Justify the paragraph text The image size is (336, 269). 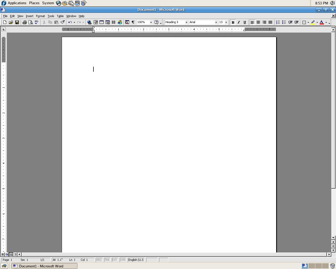[x=270, y=22]
